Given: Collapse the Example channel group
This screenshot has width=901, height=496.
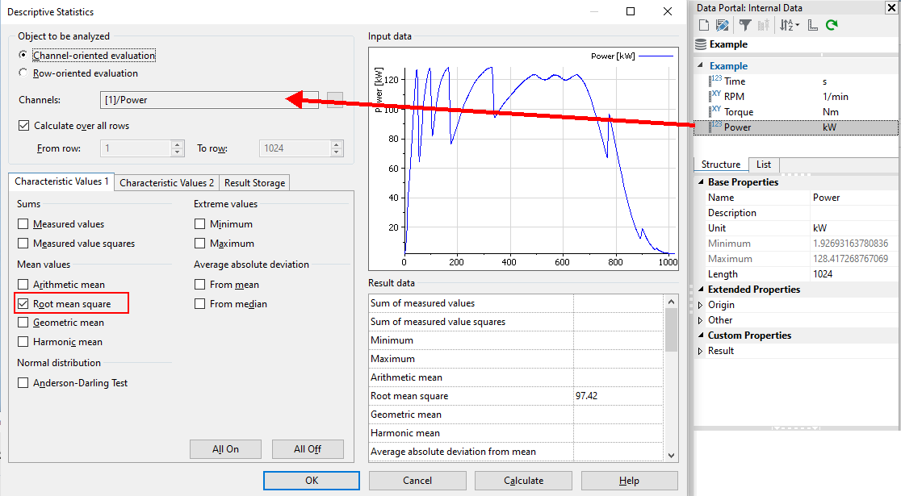Looking at the screenshot, I should [x=700, y=66].
